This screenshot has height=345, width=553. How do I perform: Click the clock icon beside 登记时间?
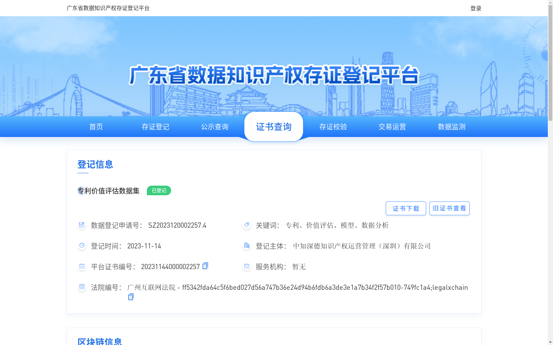click(82, 246)
